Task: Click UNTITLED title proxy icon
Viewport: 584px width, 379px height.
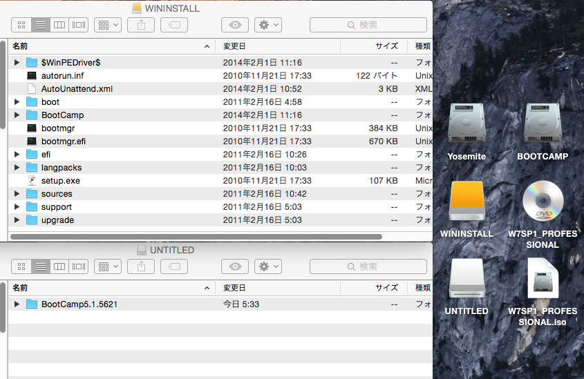Action: tap(142, 250)
